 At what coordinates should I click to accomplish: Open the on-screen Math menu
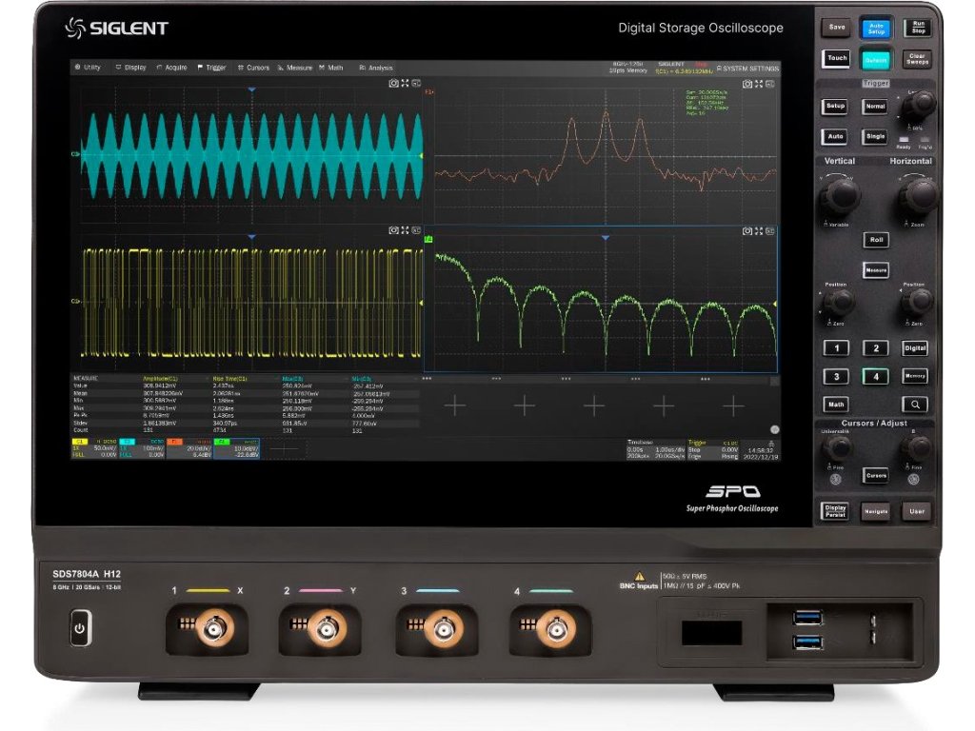331,68
